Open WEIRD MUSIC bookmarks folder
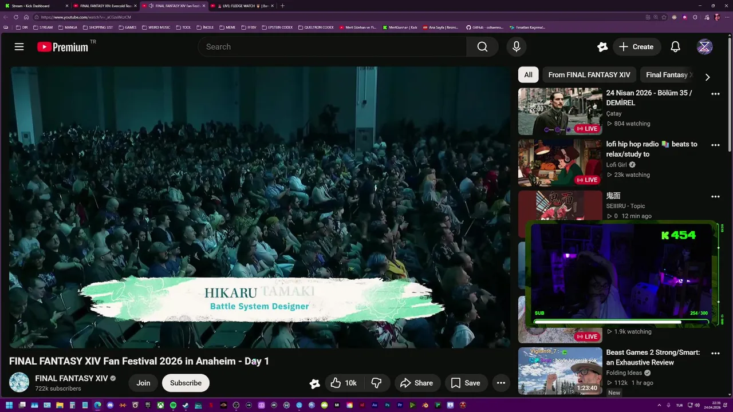This screenshot has height=412, width=733. [156, 27]
